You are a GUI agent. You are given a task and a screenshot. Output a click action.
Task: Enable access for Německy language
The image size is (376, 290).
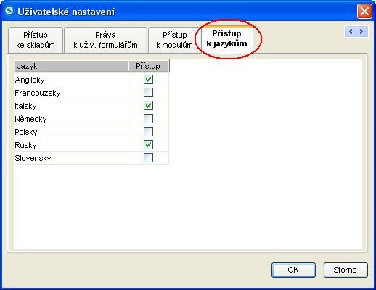[x=148, y=118]
